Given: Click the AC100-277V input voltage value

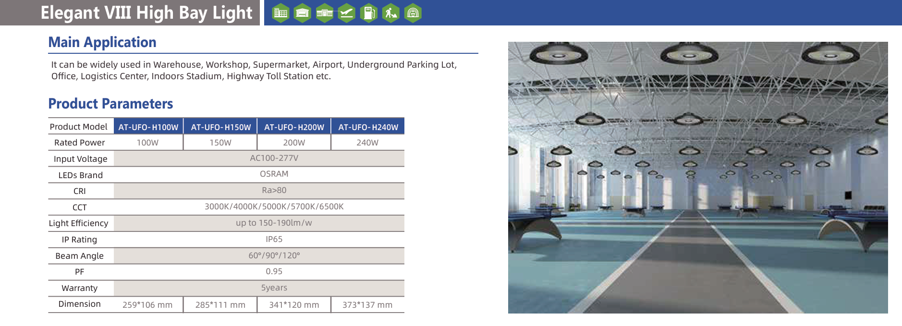Looking at the screenshot, I should pyautogui.click(x=274, y=158).
